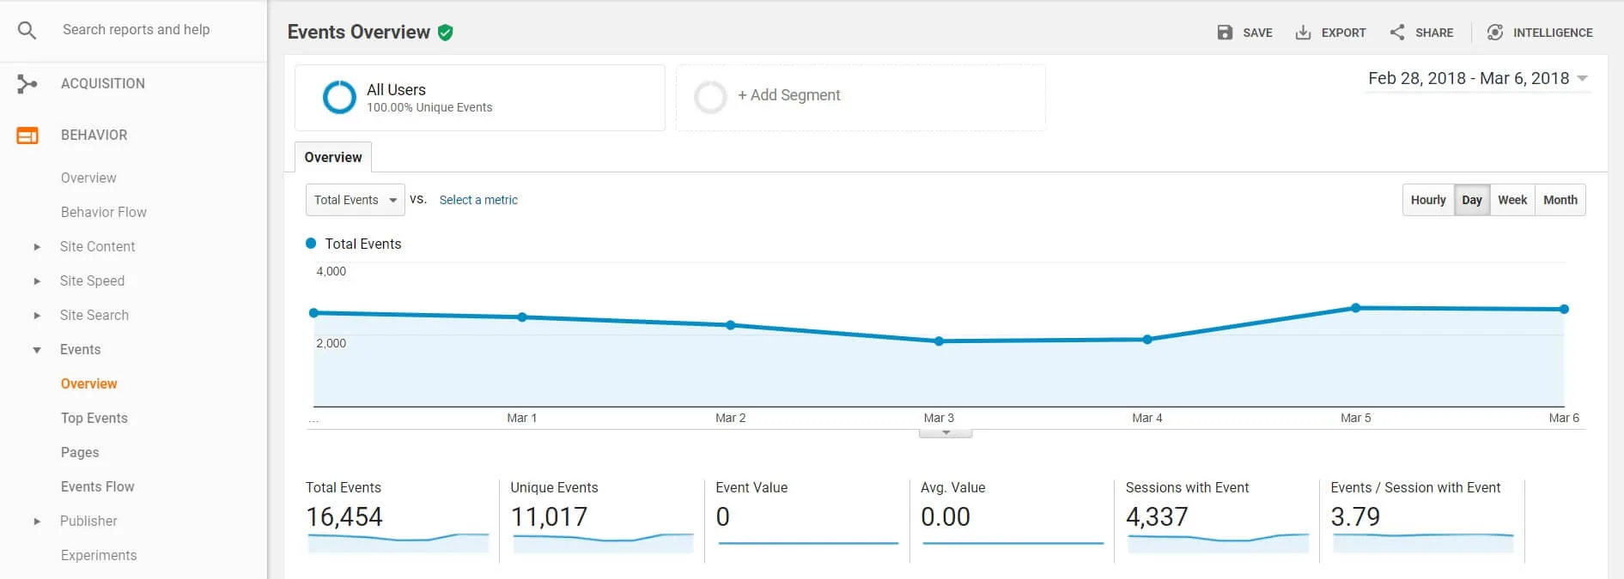Focus the Search reports and help field
Image resolution: width=1624 pixels, height=579 pixels.
[136, 30]
